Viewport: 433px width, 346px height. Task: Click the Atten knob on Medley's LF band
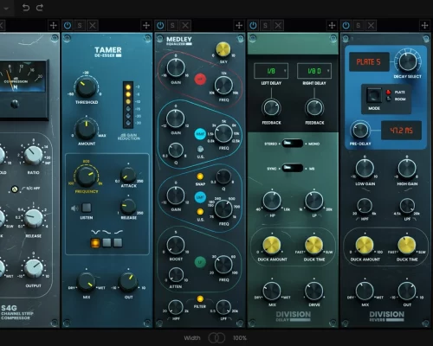(x=176, y=274)
